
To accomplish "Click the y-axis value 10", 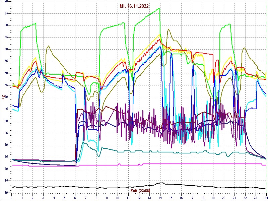I will click(x=6, y=193).
